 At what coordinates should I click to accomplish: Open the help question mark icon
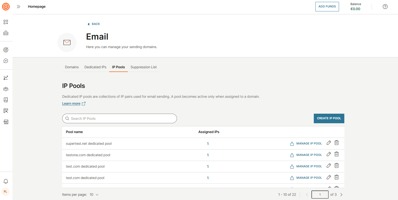385,7
